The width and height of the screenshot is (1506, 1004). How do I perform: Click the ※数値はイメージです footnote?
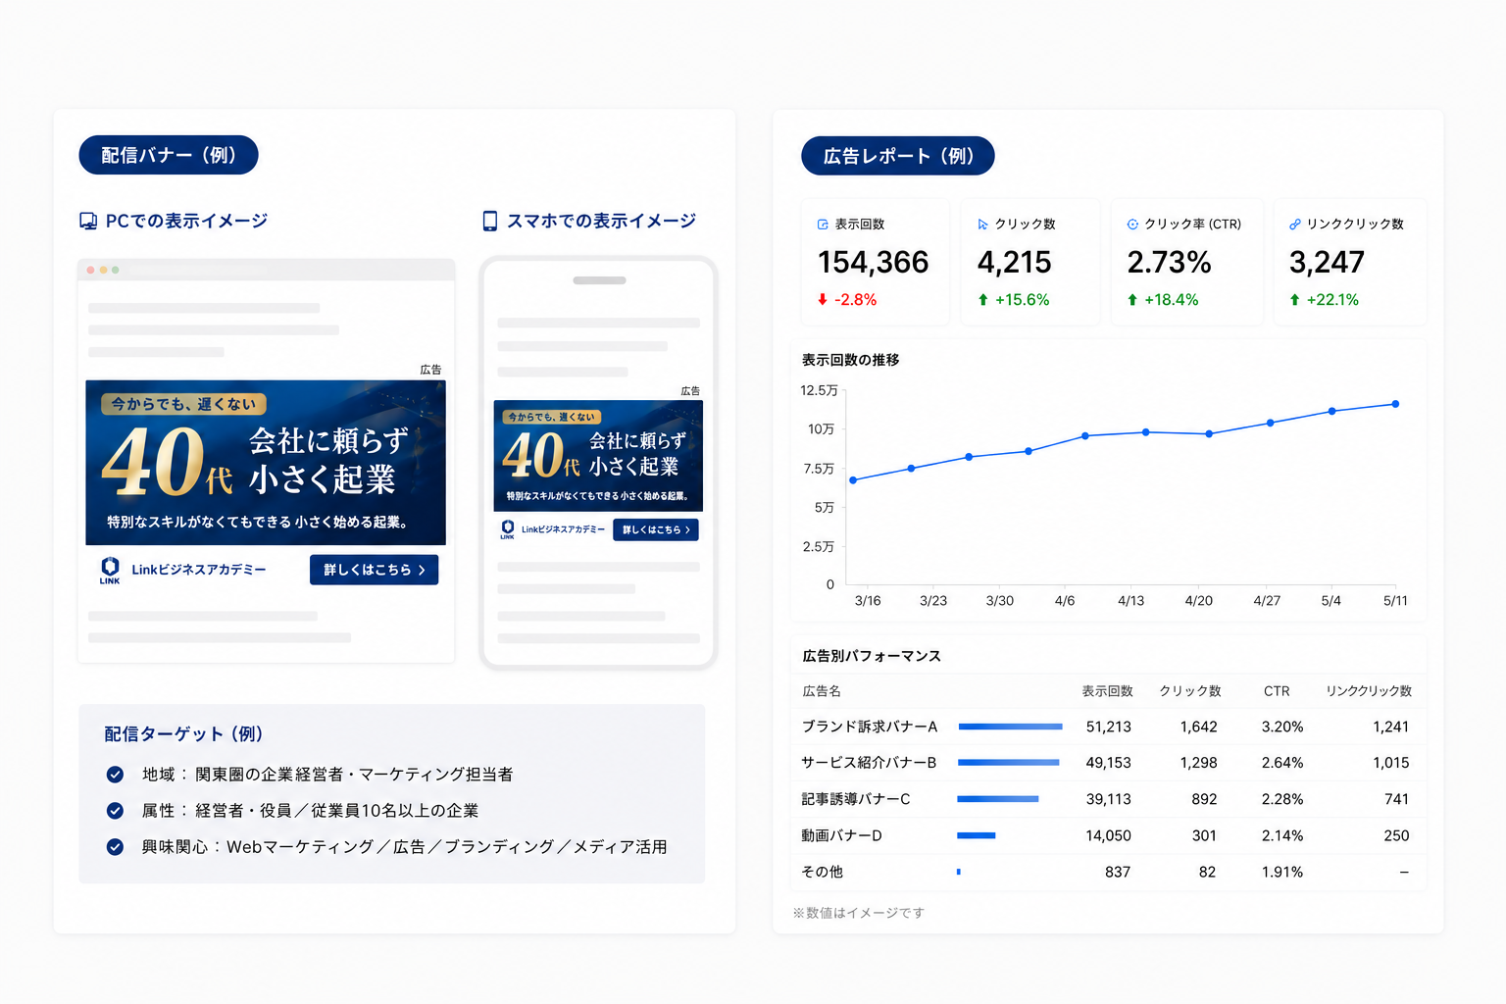[x=859, y=913]
